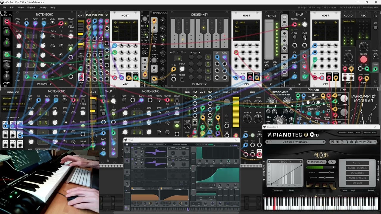Open Pianoteq Options menu

pyautogui.click(x=367, y=133)
